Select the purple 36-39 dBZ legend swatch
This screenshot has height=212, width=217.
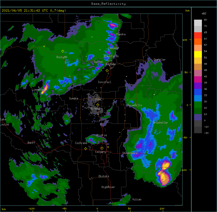pyautogui.click(x=198, y=86)
